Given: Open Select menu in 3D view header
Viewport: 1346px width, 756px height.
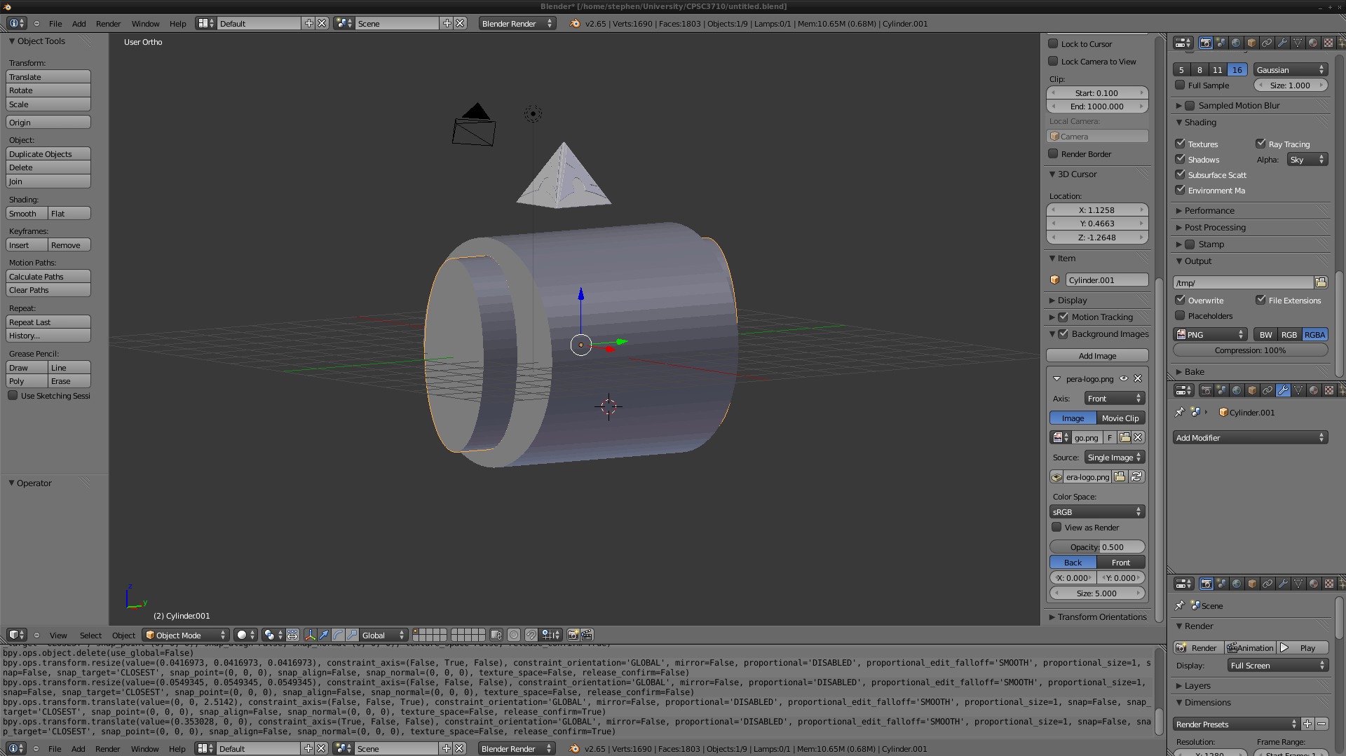Looking at the screenshot, I should [90, 635].
